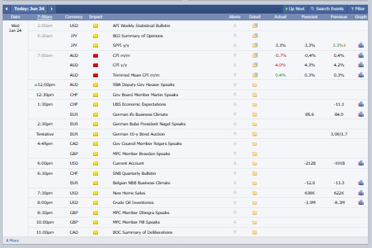The image size is (372, 248).
Task: Click the -0.7% CPI m/m actual value
Action: [280, 56]
